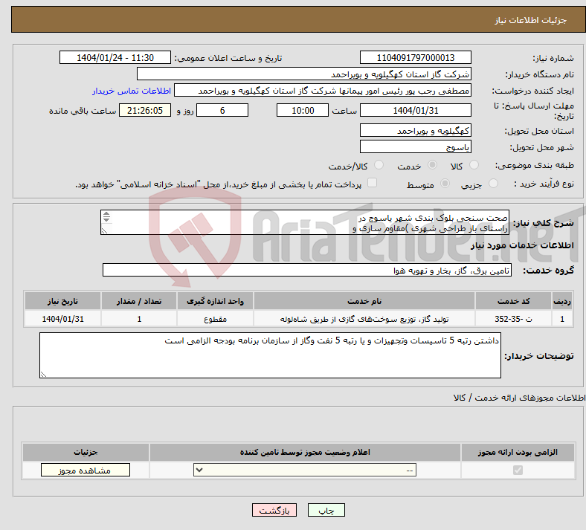The image size is (586, 530).
Task: Toggle the اسناد خزانه اسلامی payment checkbox
Action: coord(372,183)
